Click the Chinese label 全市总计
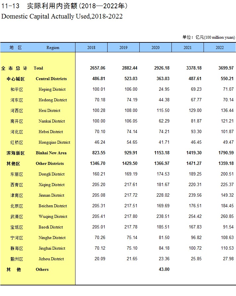Viewport: 236px width, 296px height. coord(14,68)
